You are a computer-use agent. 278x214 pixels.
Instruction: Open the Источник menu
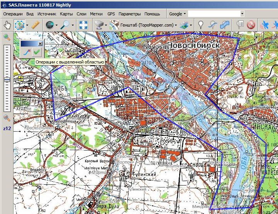click(x=47, y=14)
